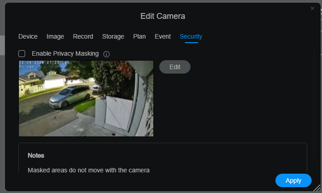Open the Plan tab
This screenshot has height=193, width=322.
point(139,37)
